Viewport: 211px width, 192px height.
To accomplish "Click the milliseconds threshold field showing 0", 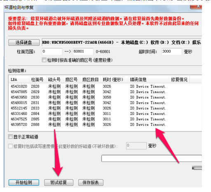I will (x=136, y=145).
